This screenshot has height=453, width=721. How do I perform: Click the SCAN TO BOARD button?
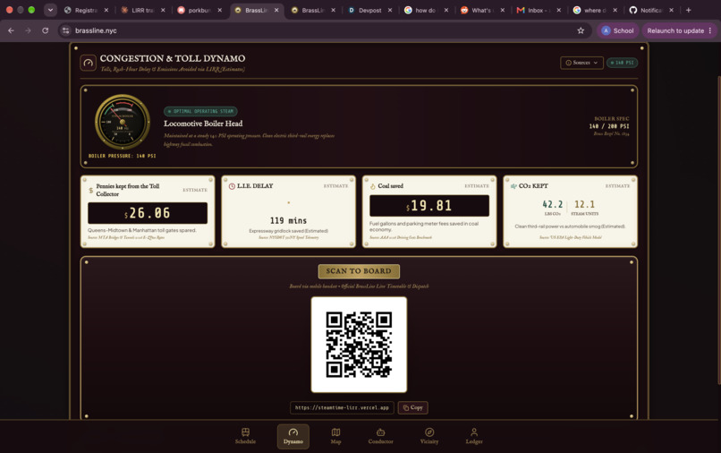click(359, 271)
